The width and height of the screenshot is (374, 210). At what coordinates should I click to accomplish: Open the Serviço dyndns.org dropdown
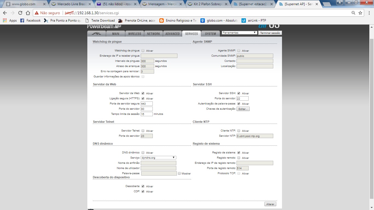159,157
